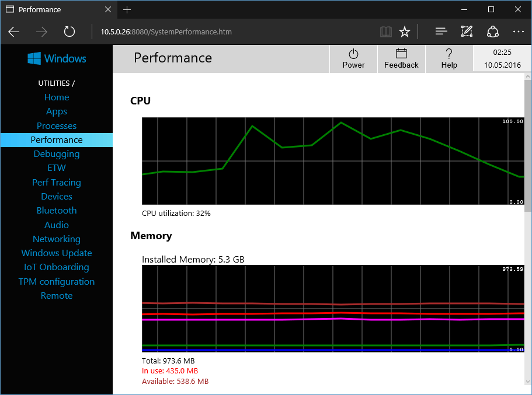Go back with the arrow button
This screenshot has width=532, height=395.
pyautogui.click(x=14, y=32)
